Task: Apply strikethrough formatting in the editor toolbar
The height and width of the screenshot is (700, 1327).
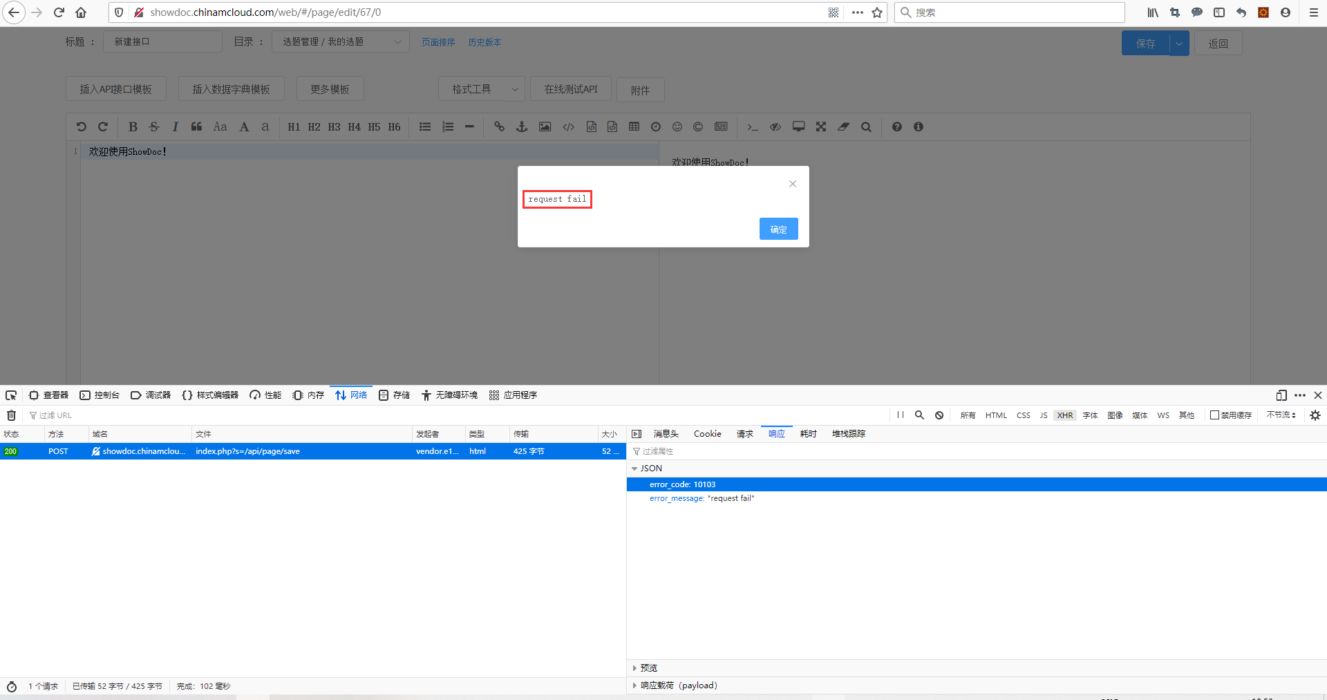Action: pyautogui.click(x=154, y=126)
